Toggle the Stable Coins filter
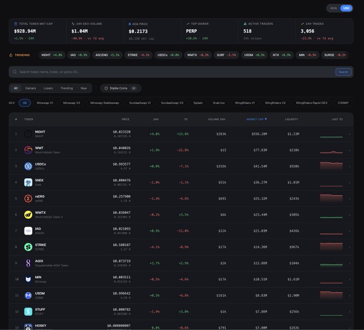This screenshot has height=330, width=364. pyautogui.click(x=120, y=88)
